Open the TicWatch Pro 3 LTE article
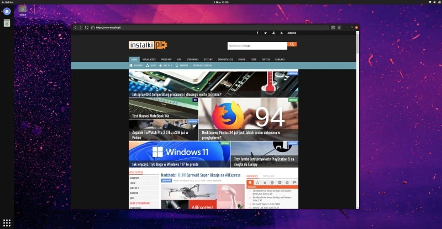This screenshot has width=442, height=229. click(164, 130)
